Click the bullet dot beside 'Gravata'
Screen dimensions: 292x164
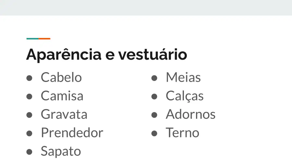29,115
